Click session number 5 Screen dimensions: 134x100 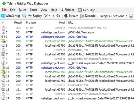[x=7, y=46]
